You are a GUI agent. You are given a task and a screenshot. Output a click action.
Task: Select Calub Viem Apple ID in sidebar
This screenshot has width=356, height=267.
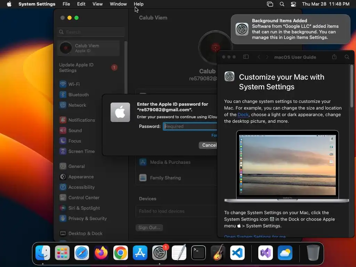(x=89, y=48)
